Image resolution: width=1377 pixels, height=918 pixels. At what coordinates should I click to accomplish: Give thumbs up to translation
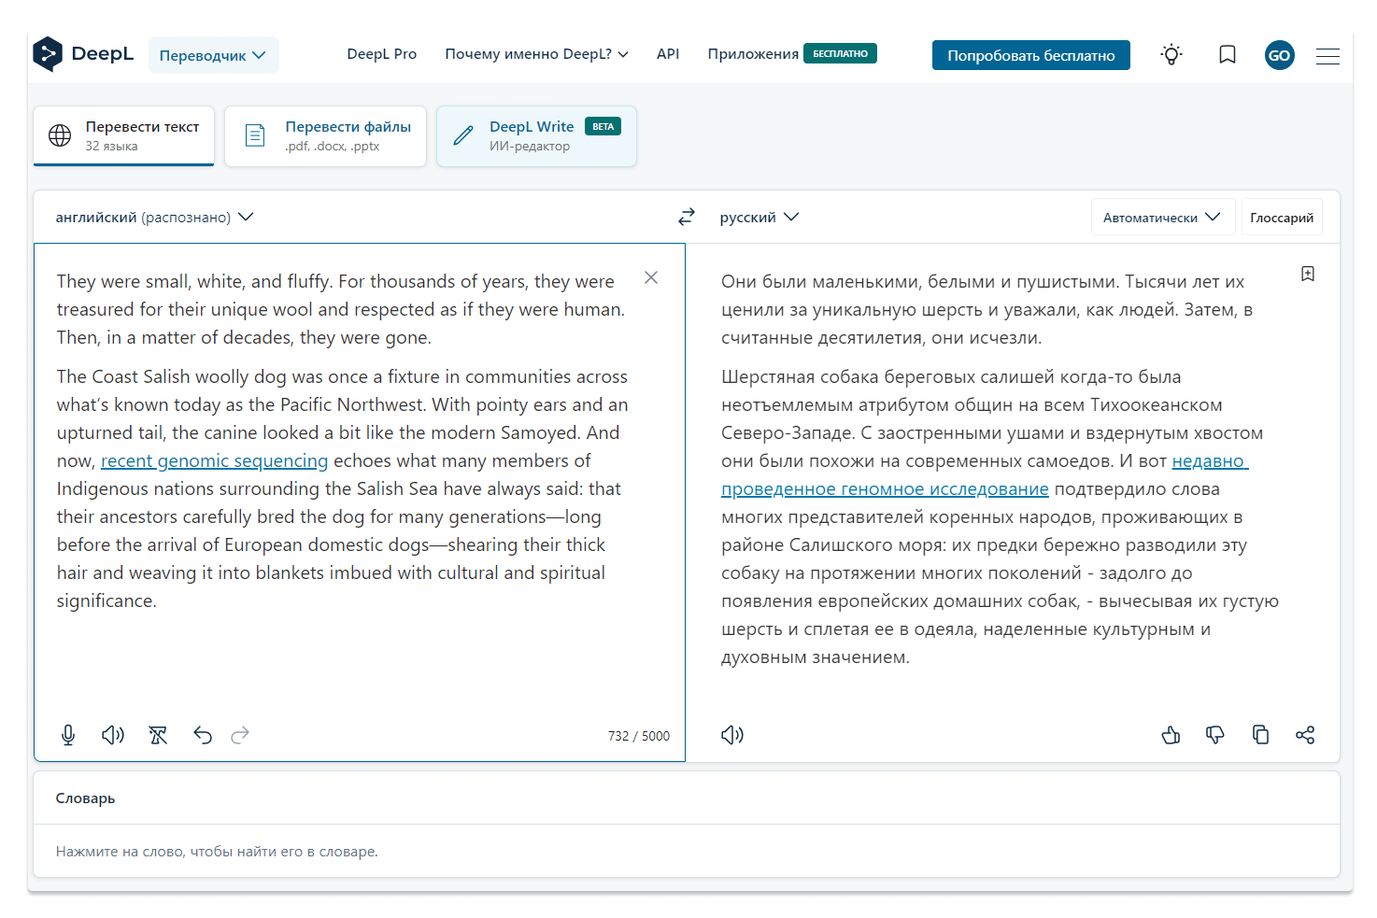(x=1171, y=735)
